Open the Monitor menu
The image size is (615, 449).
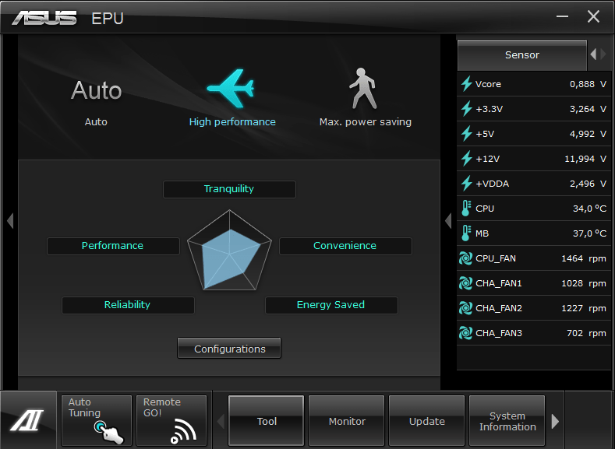(347, 421)
